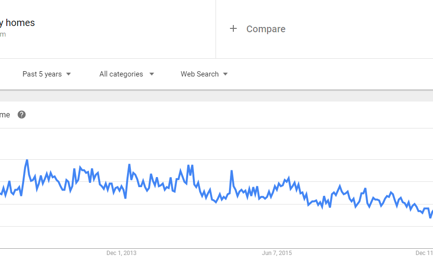Click the chart heading text beside help icon
The height and width of the screenshot is (268, 433).
coord(5,115)
